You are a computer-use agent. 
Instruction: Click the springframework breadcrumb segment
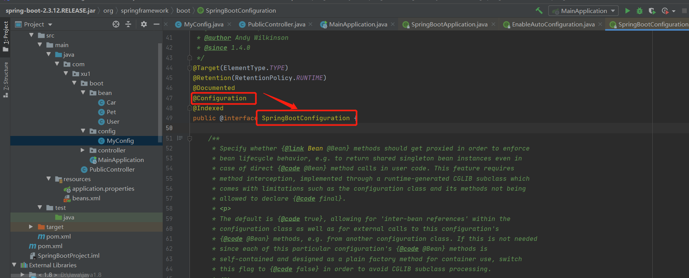click(x=145, y=11)
